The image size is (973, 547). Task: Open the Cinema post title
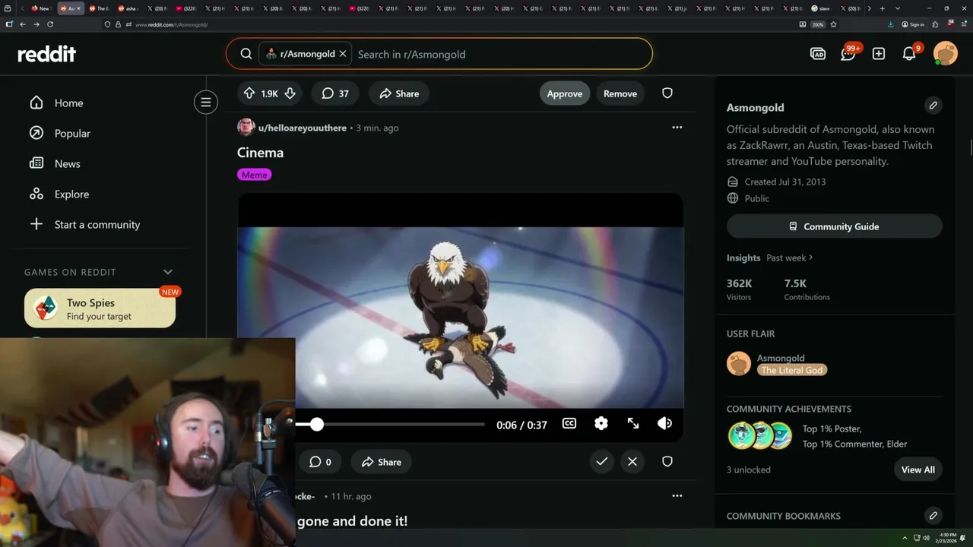tap(260, 153)
